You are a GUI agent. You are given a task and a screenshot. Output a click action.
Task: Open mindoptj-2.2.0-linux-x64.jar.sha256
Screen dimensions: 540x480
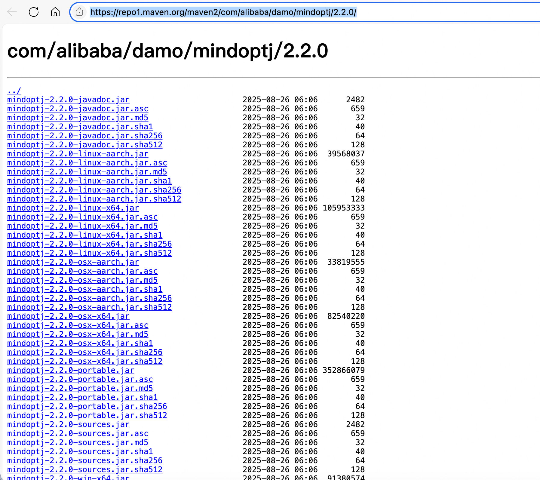[90, 244]
